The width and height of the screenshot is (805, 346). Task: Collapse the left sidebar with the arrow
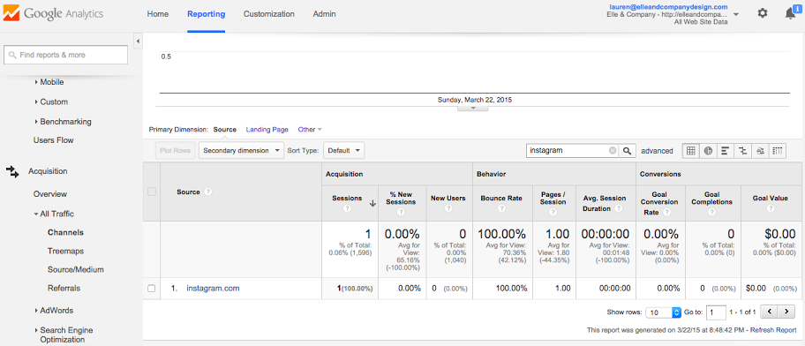[x=138, y=41]
